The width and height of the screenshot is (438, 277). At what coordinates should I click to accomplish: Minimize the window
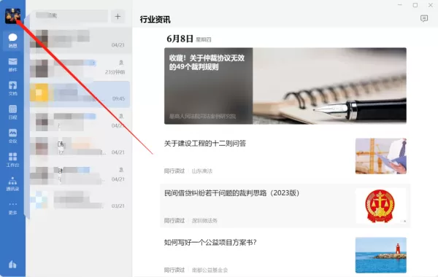tap(400, 5)
